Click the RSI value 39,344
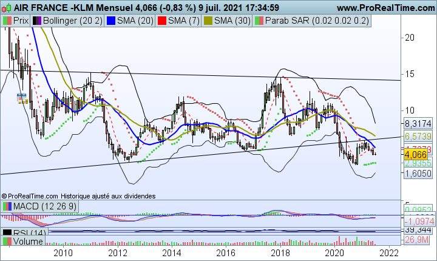437x261 pixels. [418, 230]
